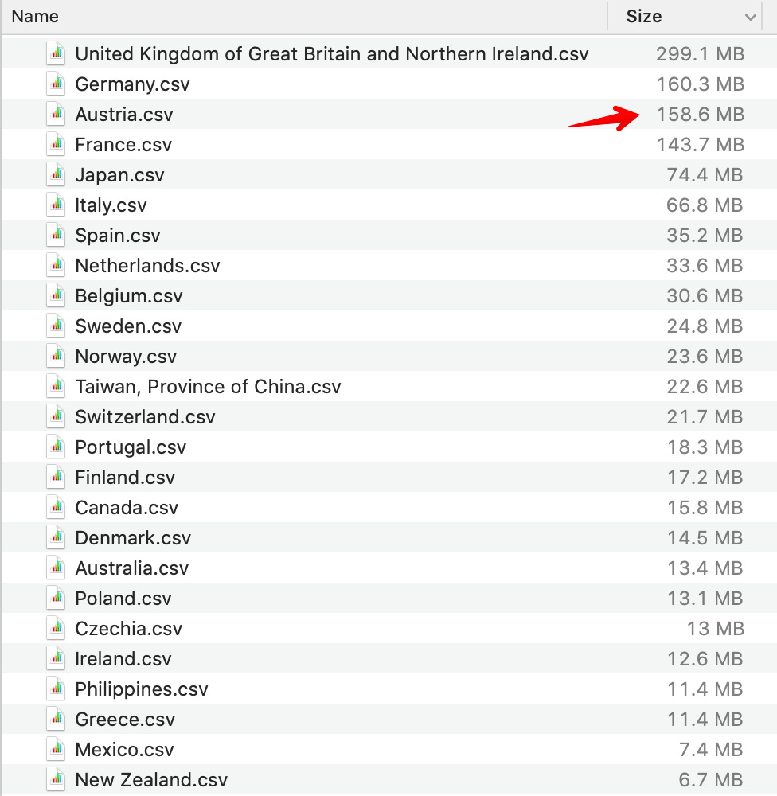777x796 pixels.
Task: Select the Mexico.csv file name
Action: click(x=124, y=750)
